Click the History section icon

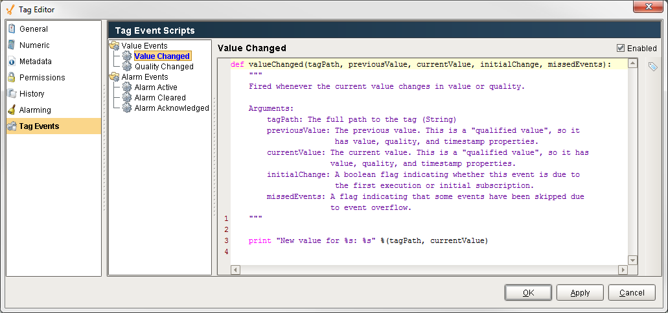(12, 94)
